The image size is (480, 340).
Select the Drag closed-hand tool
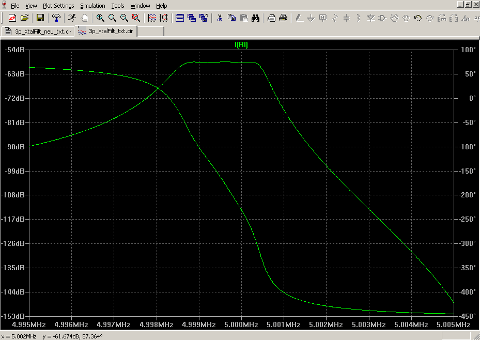pos(406,18)
